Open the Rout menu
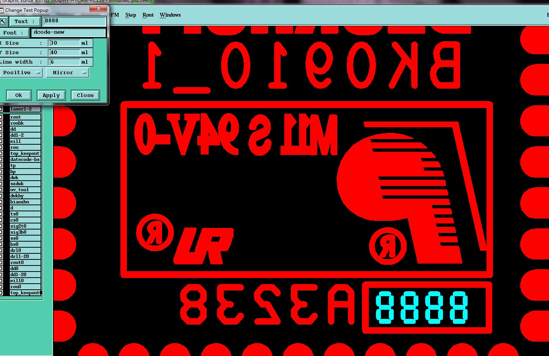 148,15
